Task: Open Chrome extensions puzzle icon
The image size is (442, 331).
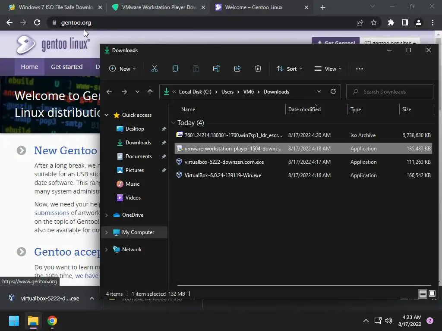Action: click(391, 22)
